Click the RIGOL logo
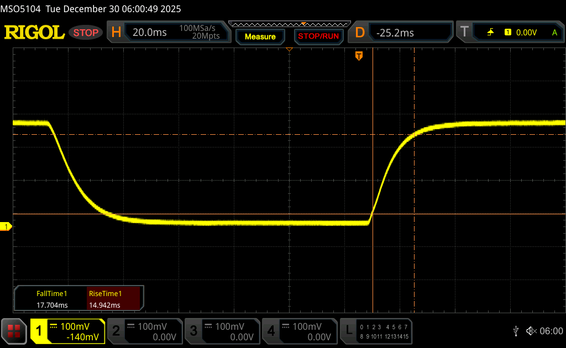 point(34,33)
